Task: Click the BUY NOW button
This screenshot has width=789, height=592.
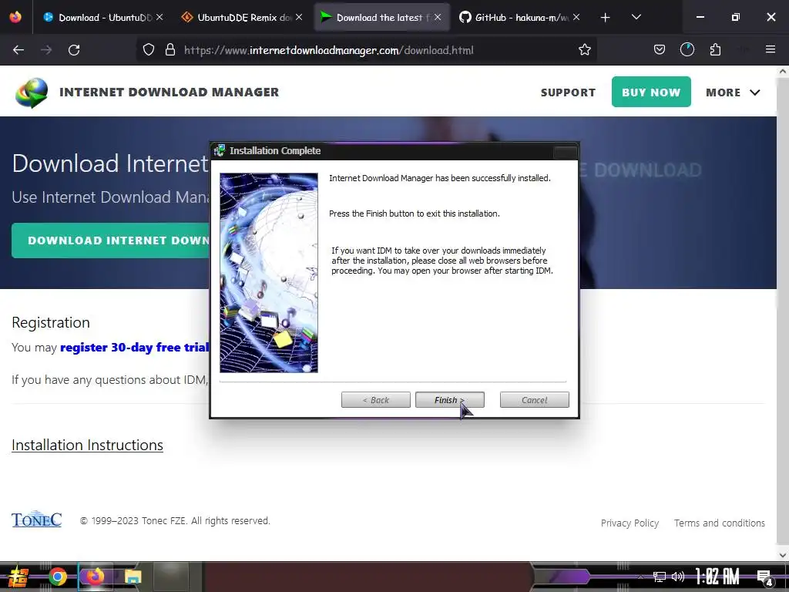Action: (x=651, y=92)
